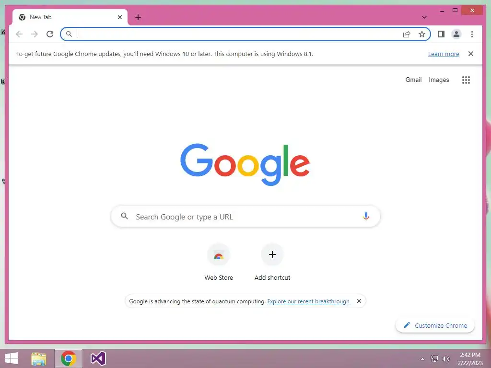491x368 pixels.
Task: Click the Search Google or type a URL box
Action: 245,216
